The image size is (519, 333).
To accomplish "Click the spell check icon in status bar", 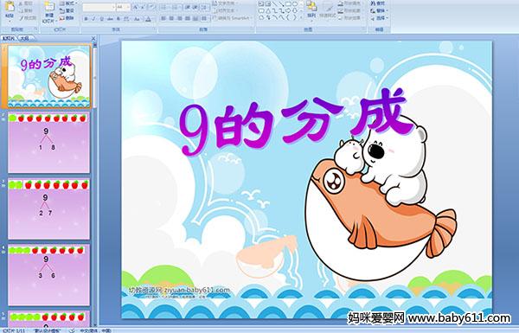I will [72, 330].
